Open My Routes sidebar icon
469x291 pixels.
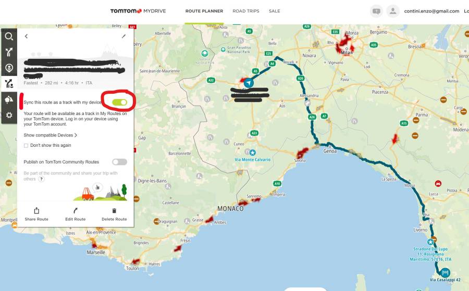pos(9,84)
